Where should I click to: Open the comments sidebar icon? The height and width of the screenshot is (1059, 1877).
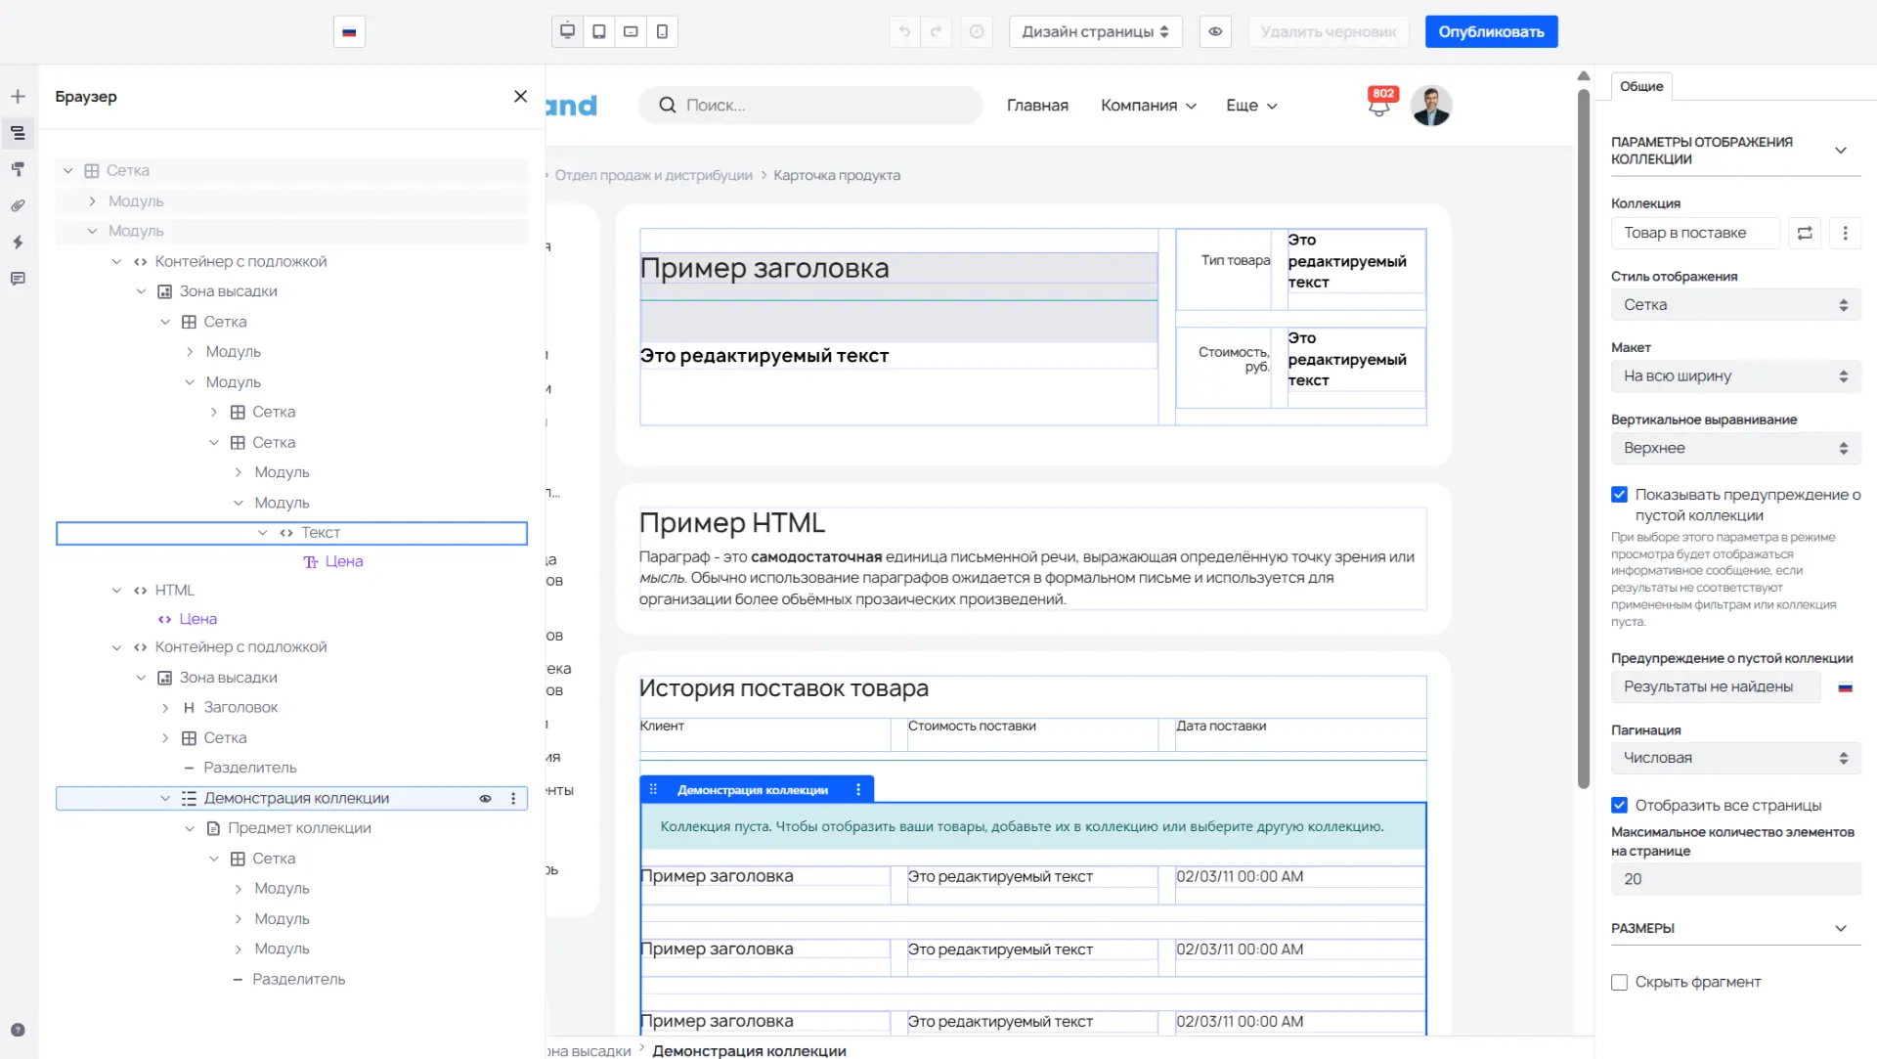(18, 279)
